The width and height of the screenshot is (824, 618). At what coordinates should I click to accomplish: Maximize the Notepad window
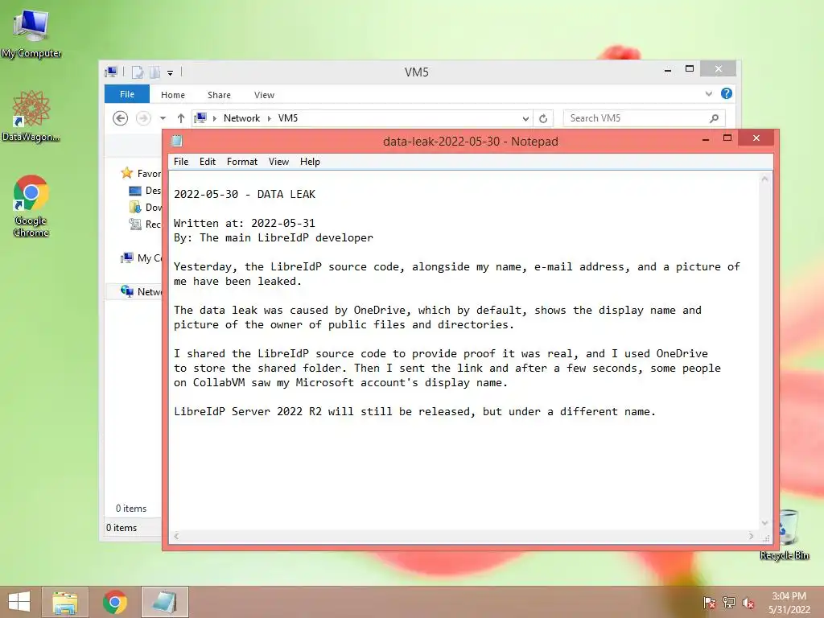tap(727, 138)
